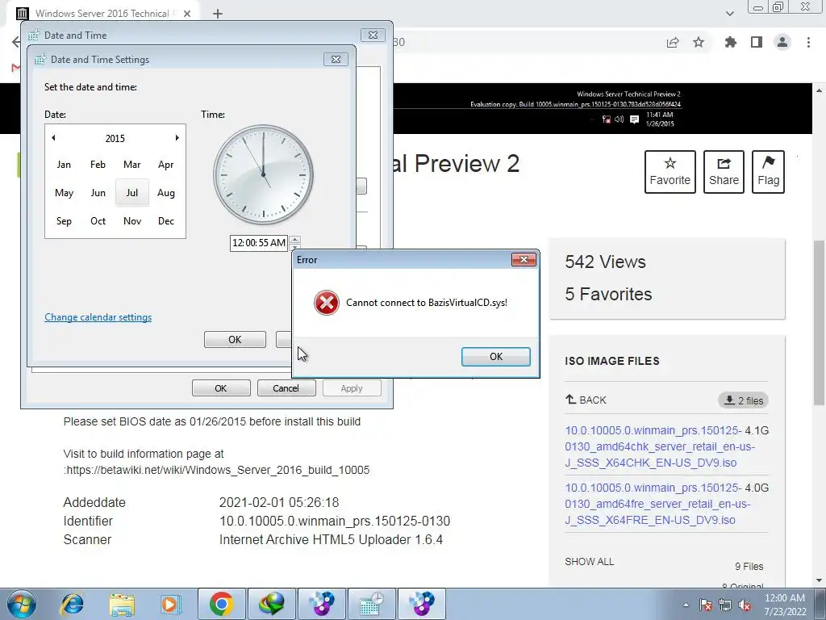Click Cancel in the Date and Time window
The height and width of the screenshot is (620, 826).
pos(286,388)
